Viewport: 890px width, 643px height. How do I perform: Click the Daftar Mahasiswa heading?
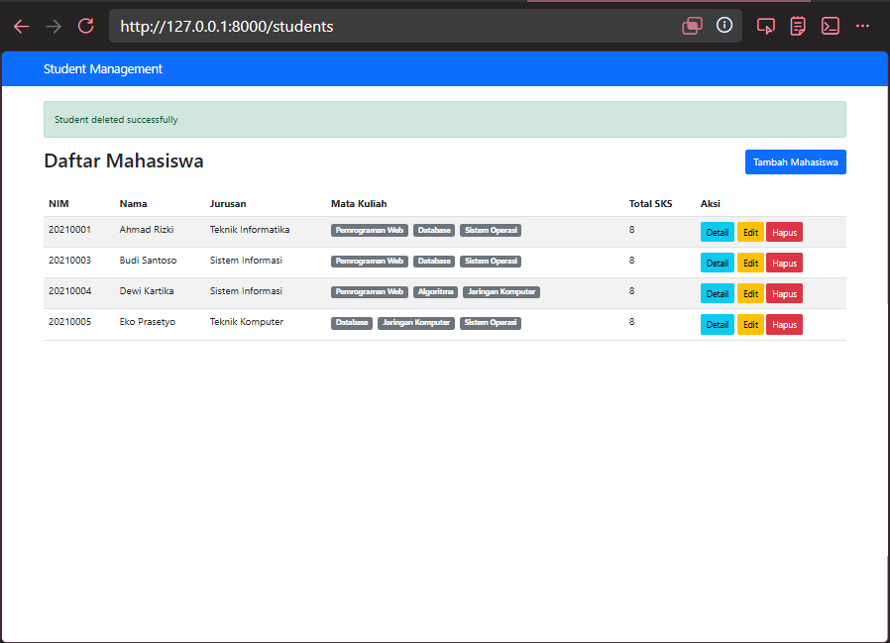point(124,161)
